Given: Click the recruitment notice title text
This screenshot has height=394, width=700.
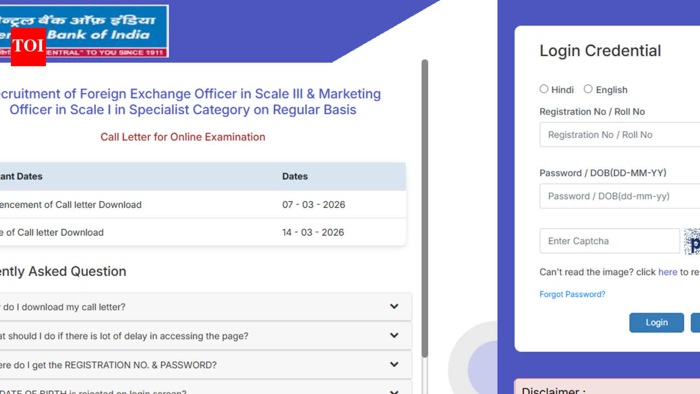Looking at the screenshot, I should 190,102.
